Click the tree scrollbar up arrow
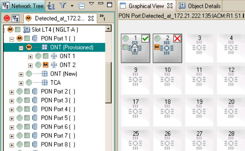 point(108,29)
